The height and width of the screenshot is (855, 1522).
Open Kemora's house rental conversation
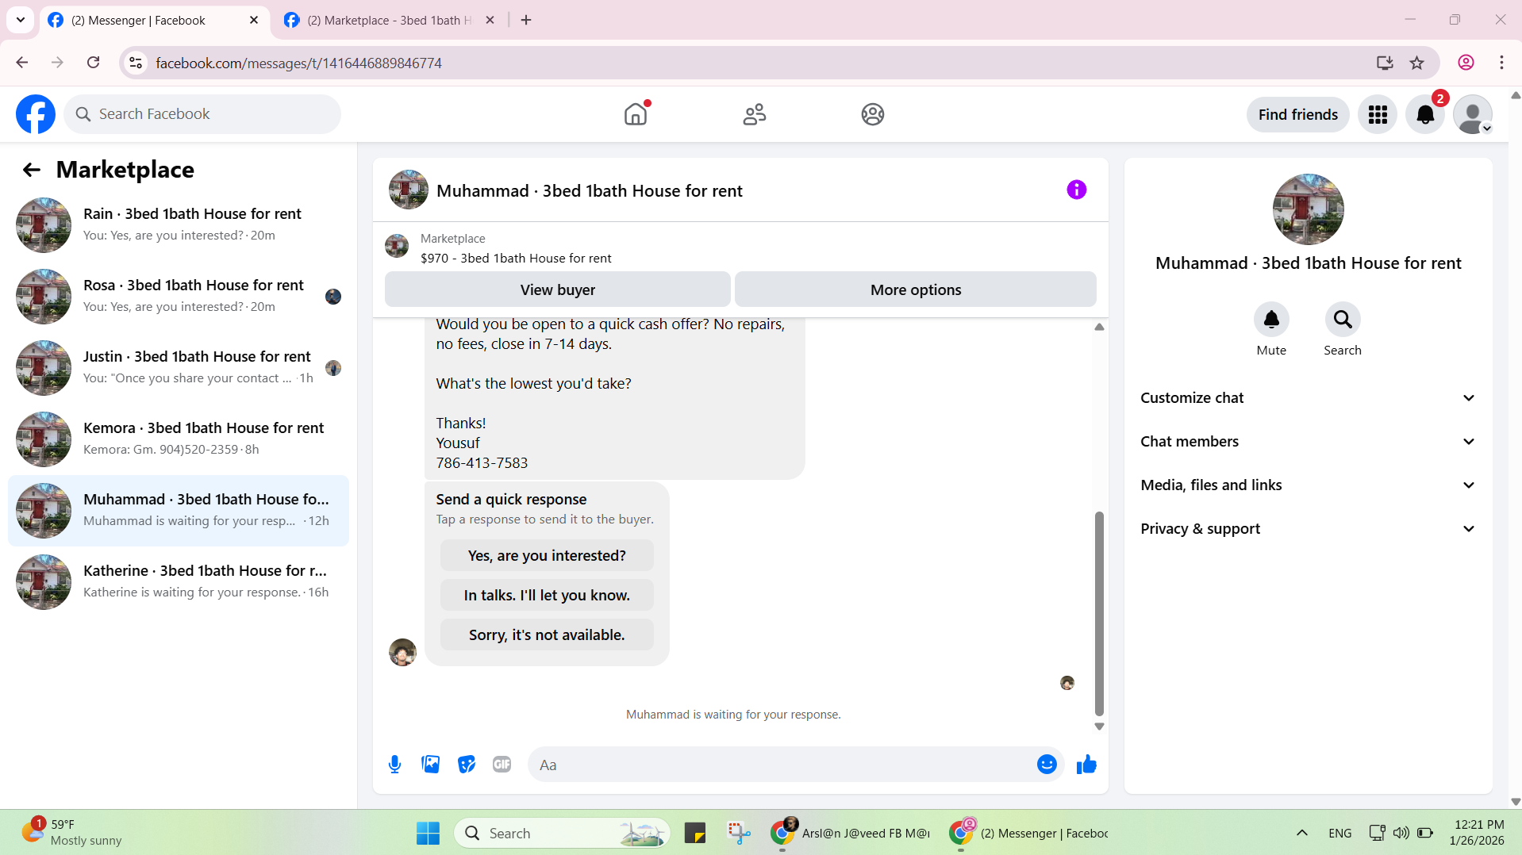click(179, 439)
